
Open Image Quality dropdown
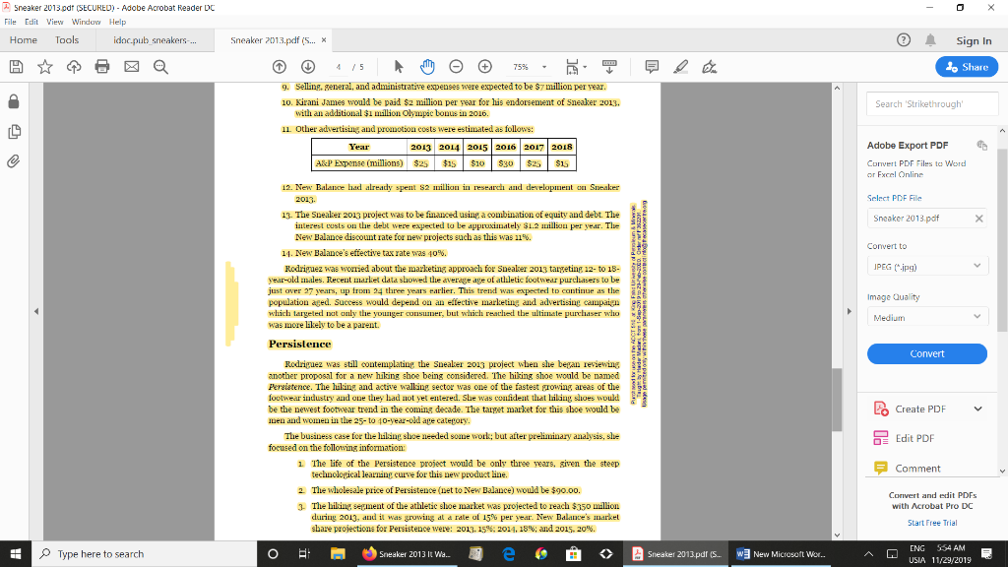pyautogui.click(x=927, y=317)
